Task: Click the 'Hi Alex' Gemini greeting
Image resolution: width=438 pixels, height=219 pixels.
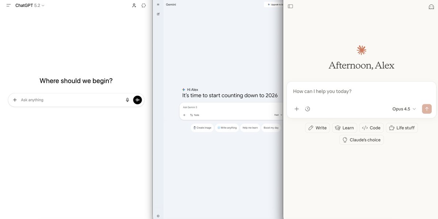Action: click(193, 90)
